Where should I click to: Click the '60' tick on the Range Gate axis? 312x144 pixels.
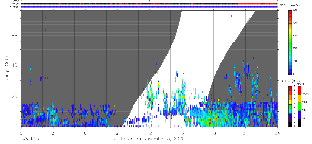pyautogui.click(x=15, y=34)
